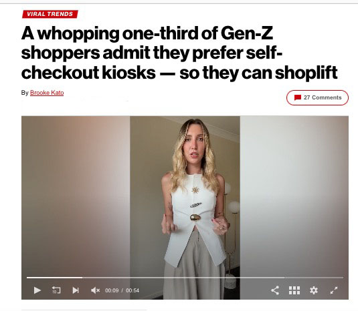Image resolution: width=358 pixels, height=311 pixels.
Task: Seek within the video progress bar
Action: point(185,278)
